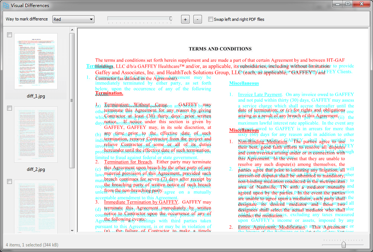373x252 pixels.
Task: Tick the checkbox beside diff_2.jpg
Action: [10, 108]
